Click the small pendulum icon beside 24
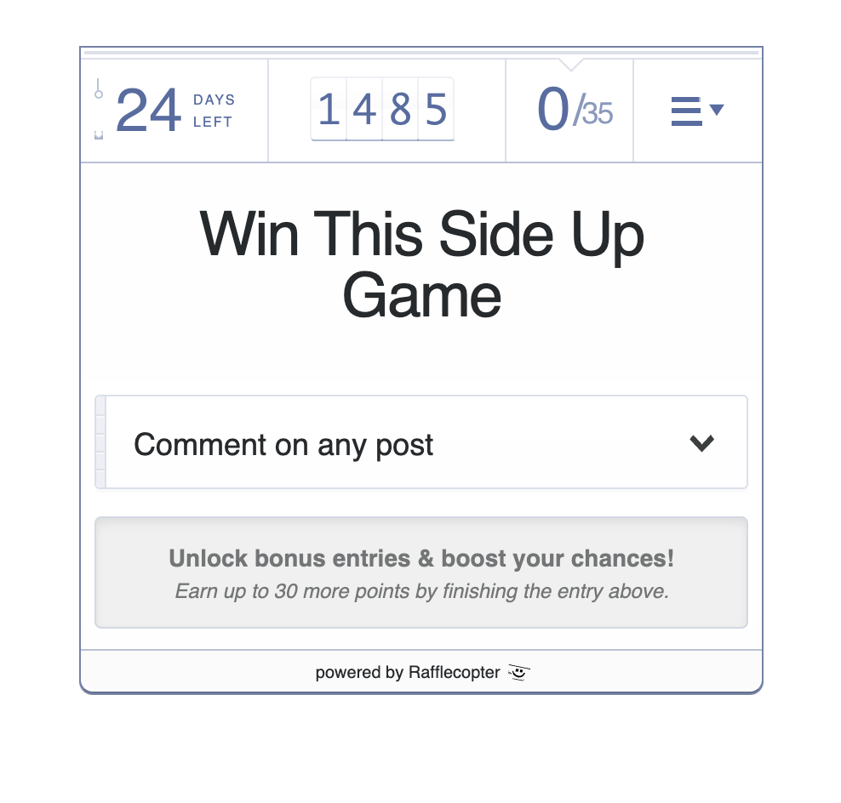The image size is (841, 803). (98, 89)
